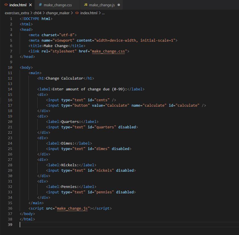Click the unsaved dot on make_change.js tab
This screenshot has width=239, height=235.
tap(119, 5)
